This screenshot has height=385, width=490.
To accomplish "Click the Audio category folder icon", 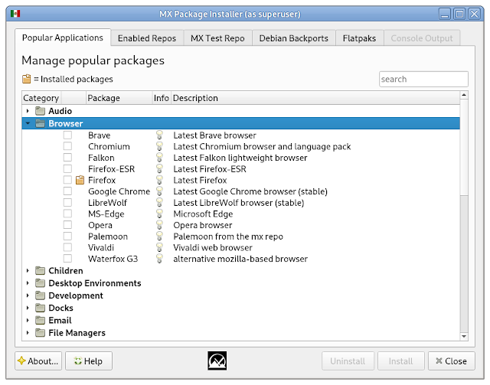I will (x=40, y=111).
